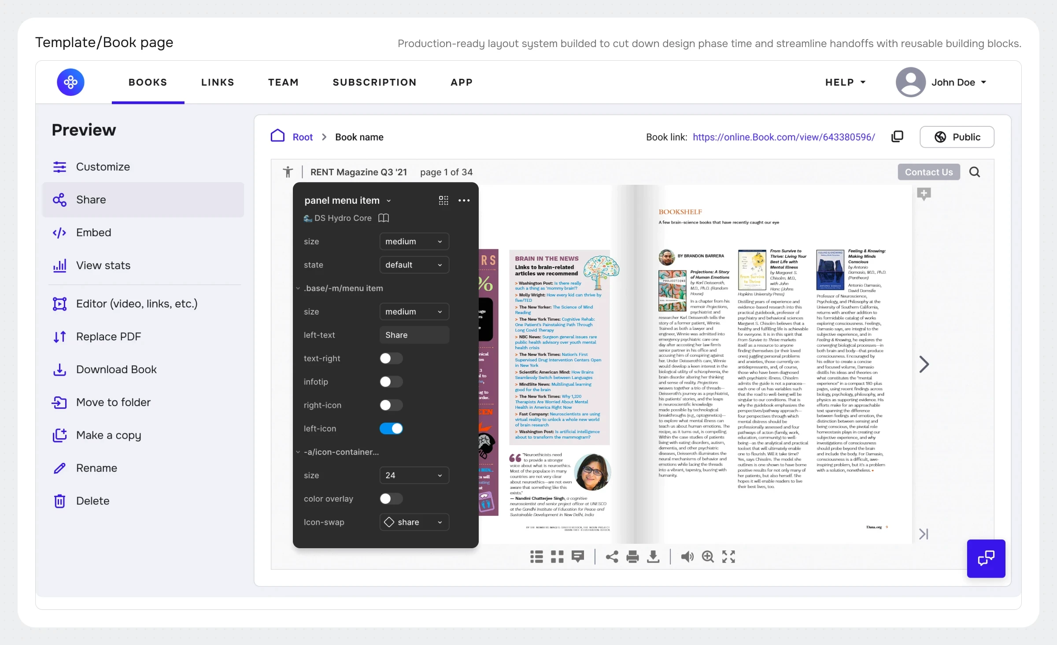1057x645 pixels.
Task: Click the left-text Share input field
Action: point(414,335)
